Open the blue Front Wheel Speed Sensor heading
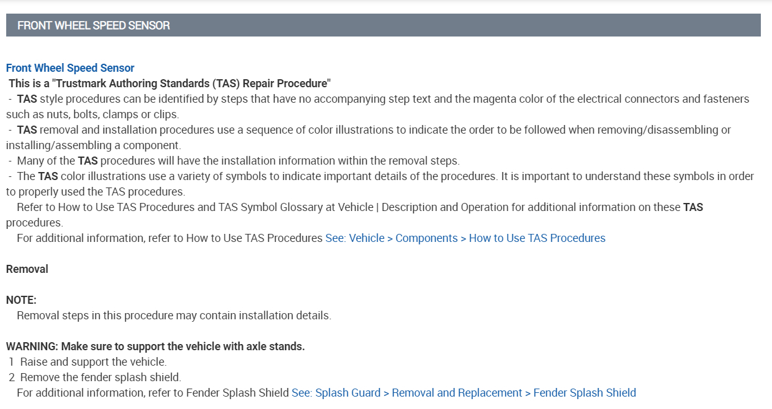The image size is (772, 409). click(x=70, y=68)
